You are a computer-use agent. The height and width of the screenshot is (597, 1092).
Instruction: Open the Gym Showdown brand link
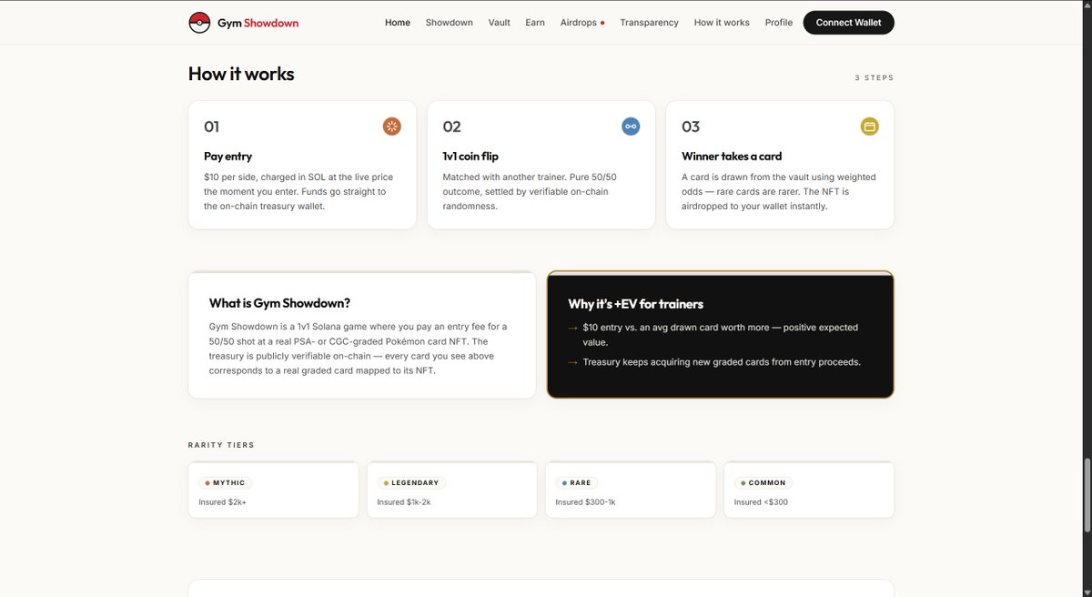point(244,23)
